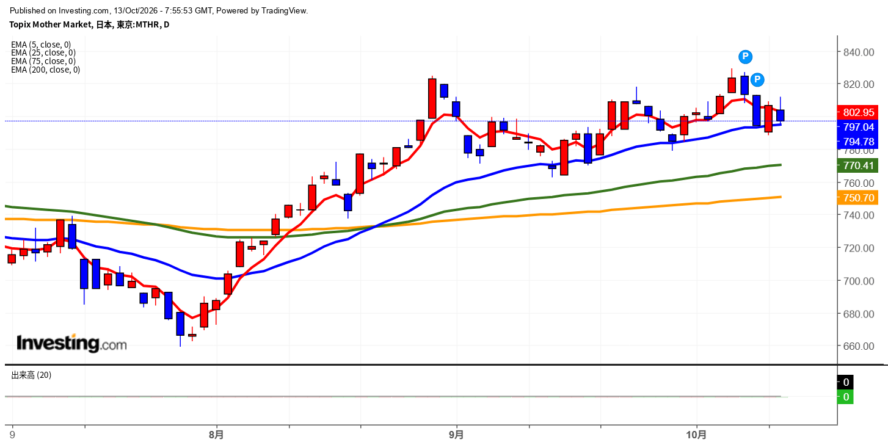Select the red 802.95 price label
Screen dimensions: 888x445
(858, 112)
